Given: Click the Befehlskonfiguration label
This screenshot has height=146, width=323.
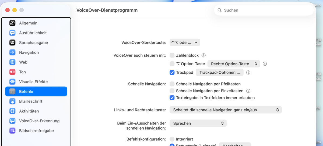Looking at the screenshot, I should click(x=146, y=139).
